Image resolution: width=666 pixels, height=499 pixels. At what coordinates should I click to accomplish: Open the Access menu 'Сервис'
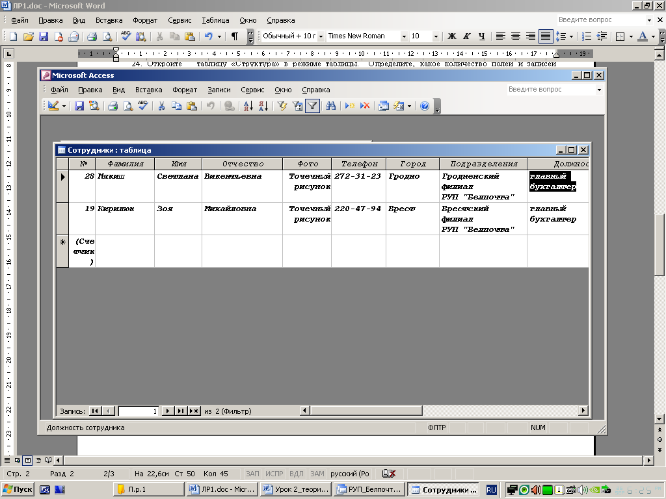click(x=252, y=90)
